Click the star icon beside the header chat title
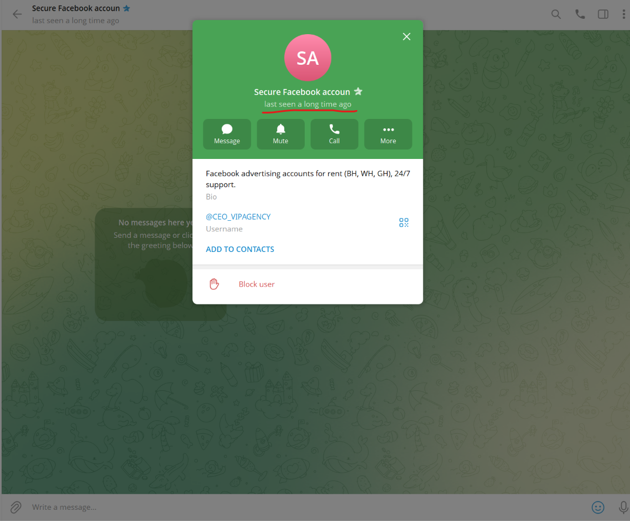Screen dimensions: 630x521 pyautogui.click(x=126, y=8)
